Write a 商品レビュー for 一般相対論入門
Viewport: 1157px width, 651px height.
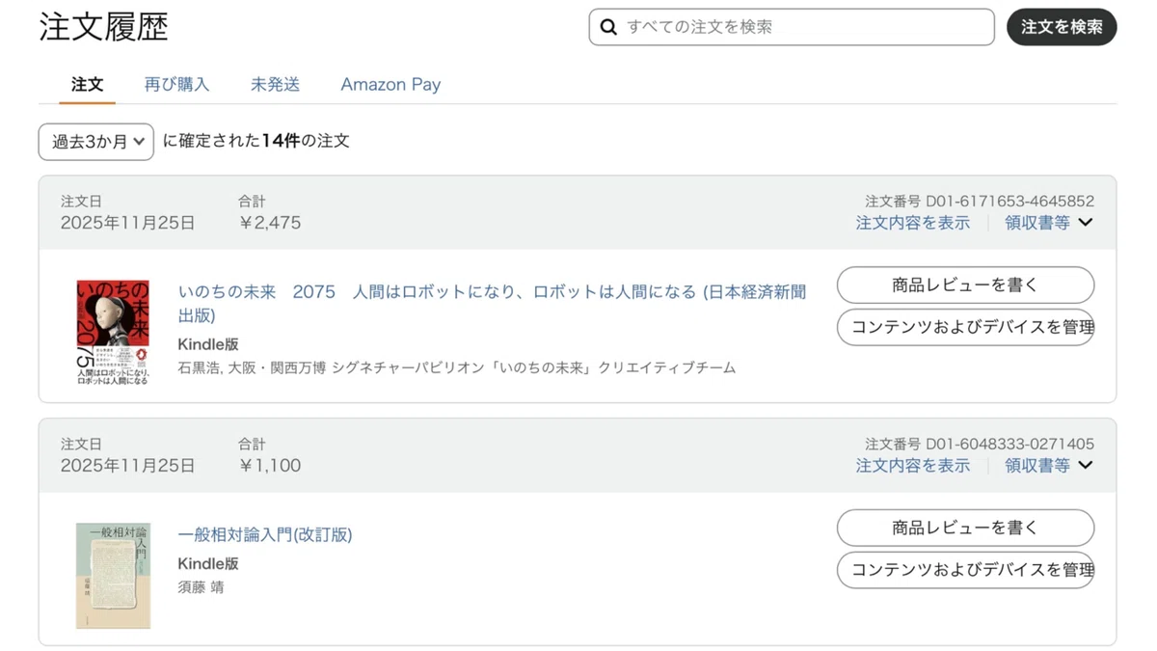pyautogui.click(x=965, y=529)
